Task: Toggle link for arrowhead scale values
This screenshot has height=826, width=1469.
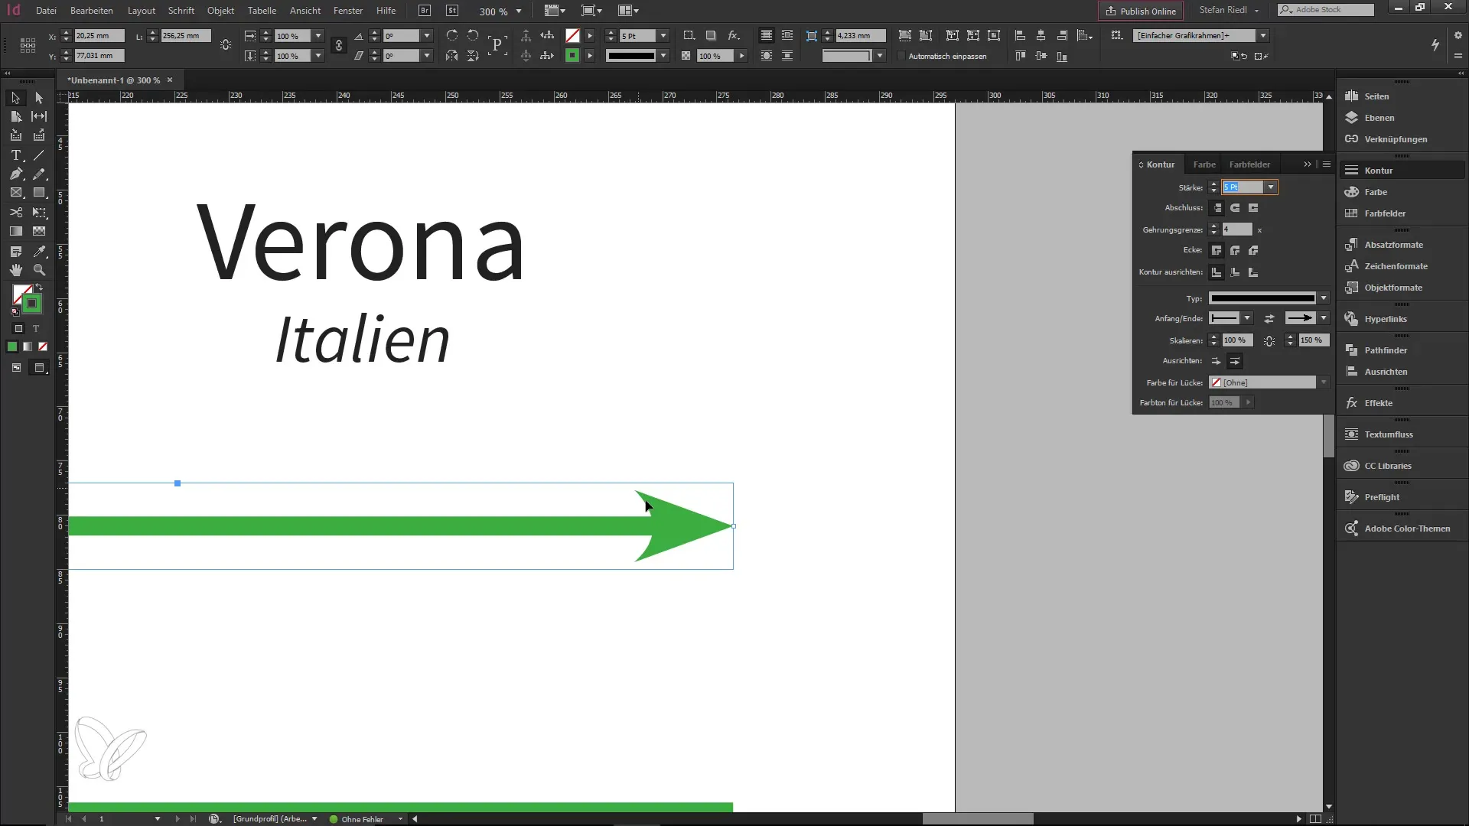Action: (1269, 340)
